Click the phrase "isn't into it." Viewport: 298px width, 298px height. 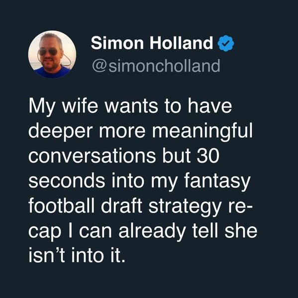pos(77,256)
